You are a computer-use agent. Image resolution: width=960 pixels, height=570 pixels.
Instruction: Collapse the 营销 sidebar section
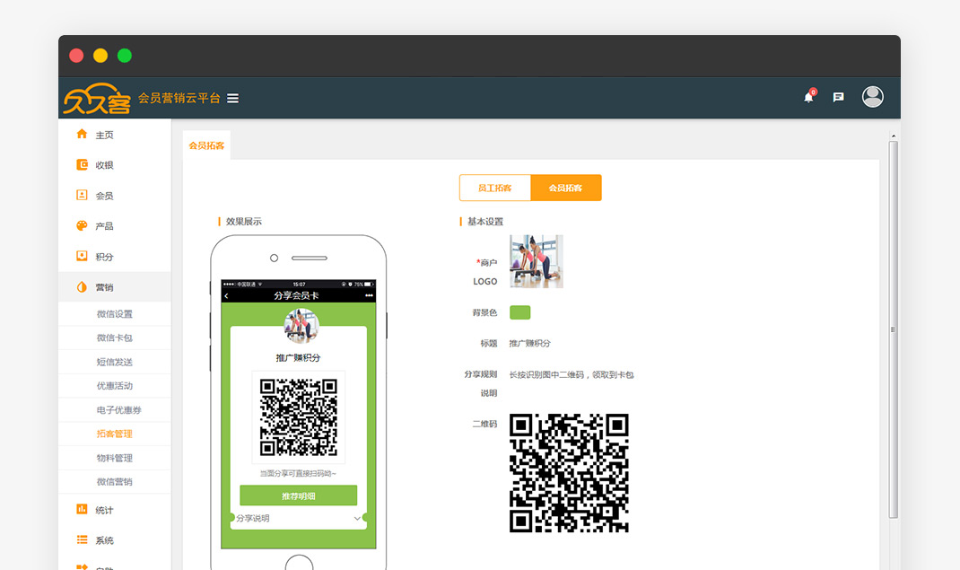point(104,287)
